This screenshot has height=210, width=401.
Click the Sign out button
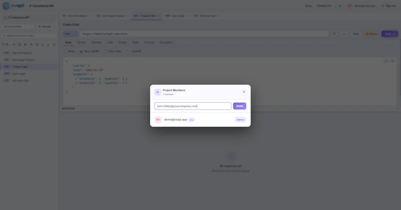388,6
